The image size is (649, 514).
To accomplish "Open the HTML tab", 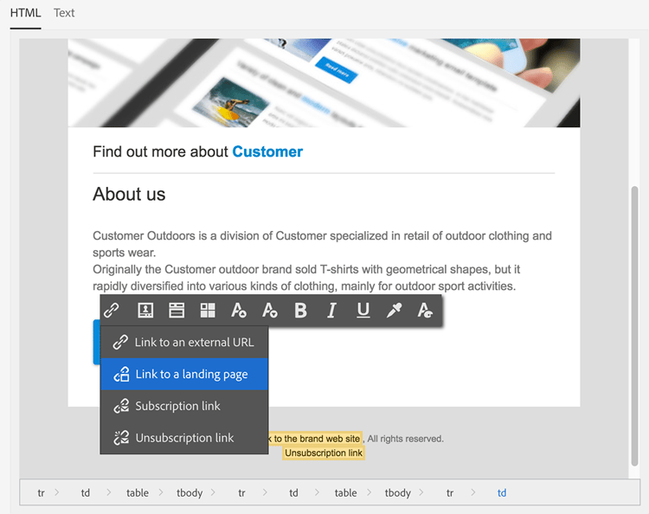I will [26, 13].
